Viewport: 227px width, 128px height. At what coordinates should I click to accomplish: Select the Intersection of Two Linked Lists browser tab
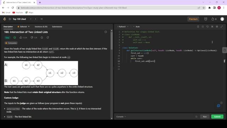point(19,2)
